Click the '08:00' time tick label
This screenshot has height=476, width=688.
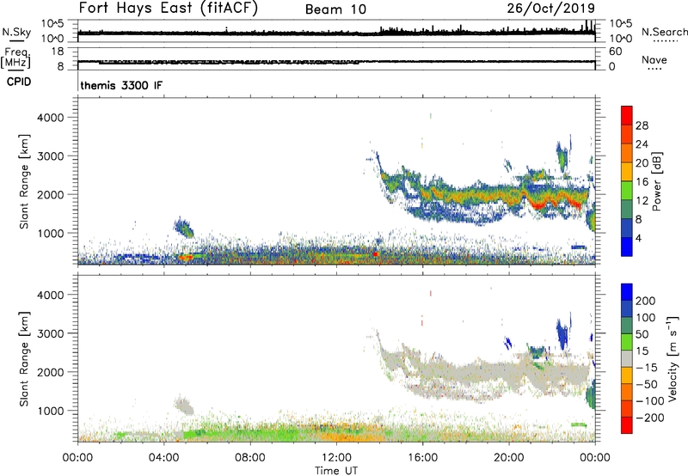250,458
